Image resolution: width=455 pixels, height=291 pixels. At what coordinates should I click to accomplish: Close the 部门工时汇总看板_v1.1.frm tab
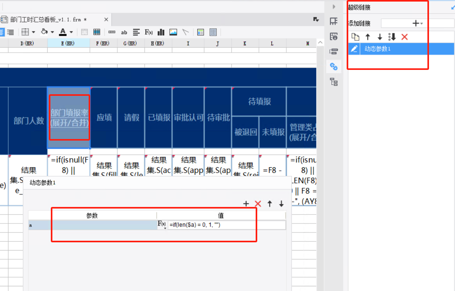point(106,19)
